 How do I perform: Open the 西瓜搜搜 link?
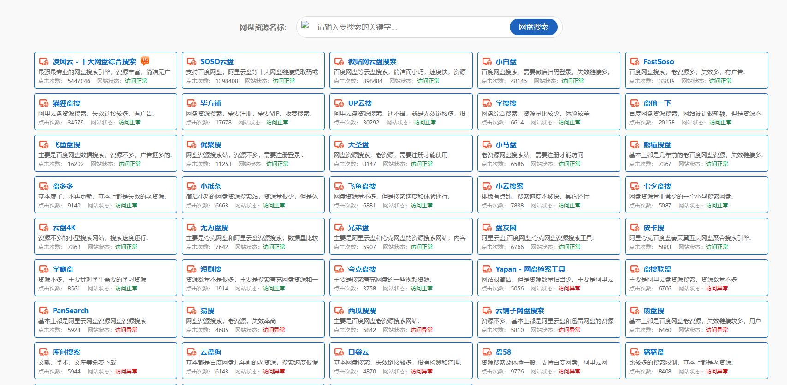click(x=362, y=310)
